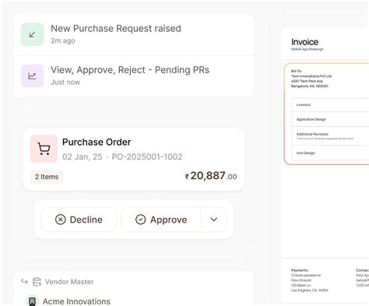This screenshot has height=306, width=369.
Task: Select the Icon Design invoice row
Action: (330, 153)
